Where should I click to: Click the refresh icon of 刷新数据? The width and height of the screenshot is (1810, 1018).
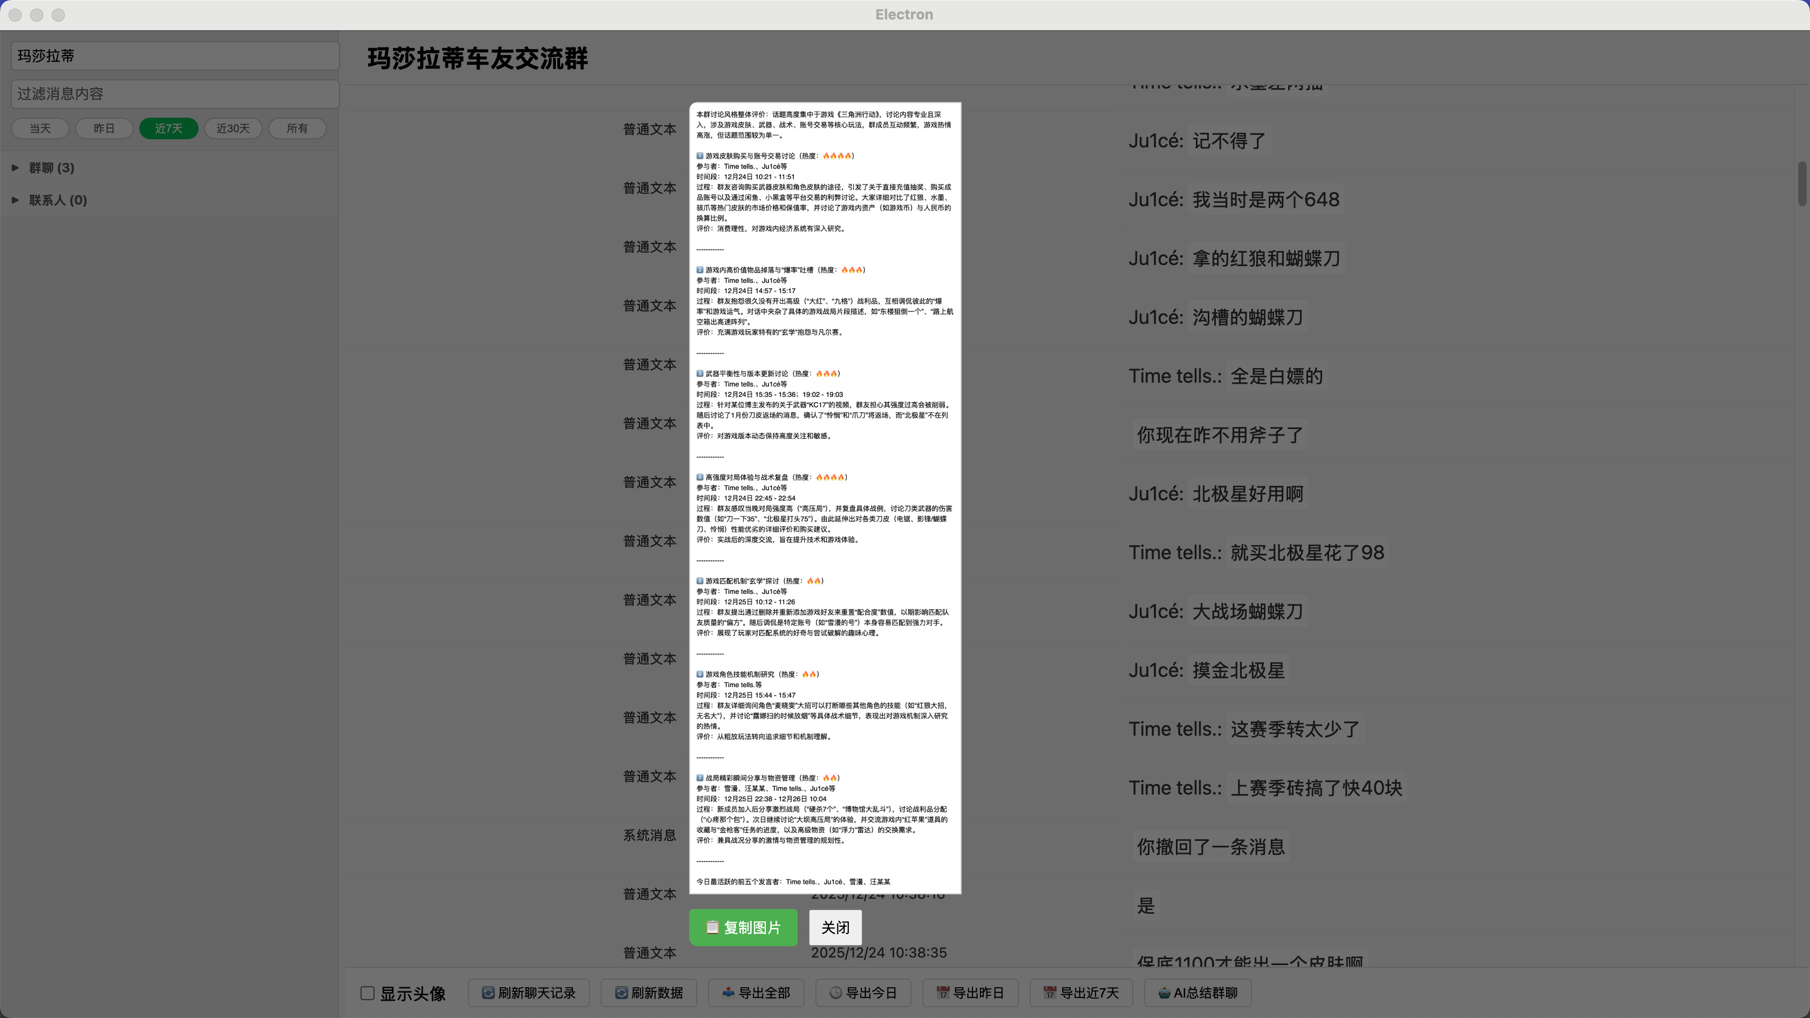[x=621, y=993]
